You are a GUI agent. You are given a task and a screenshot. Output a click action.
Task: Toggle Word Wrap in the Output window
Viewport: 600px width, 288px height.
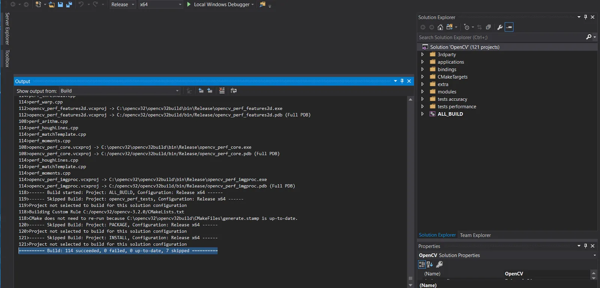(x=234, y=91)
